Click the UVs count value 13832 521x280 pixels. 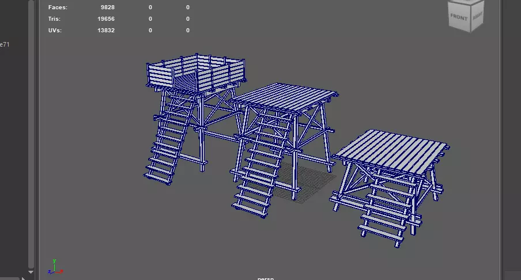point(105,30)
